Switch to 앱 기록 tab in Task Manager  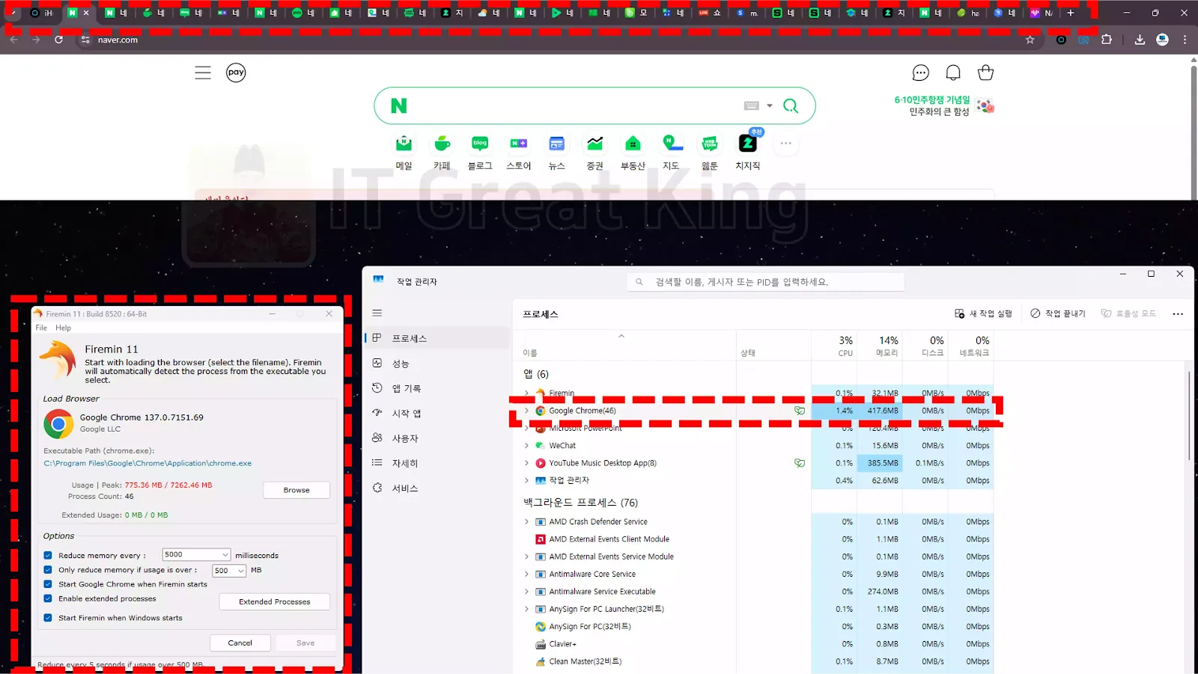437,388
